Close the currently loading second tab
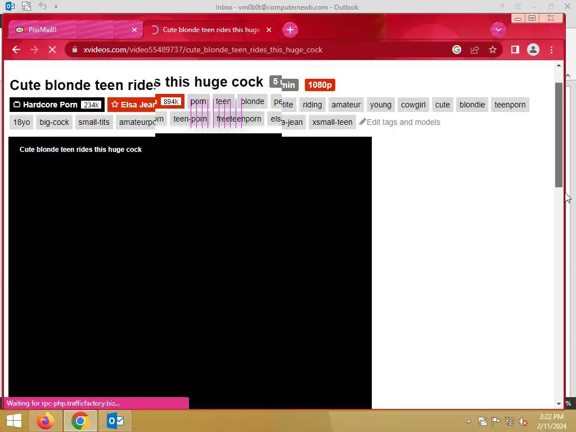Viewport: 576px width, 432px height. coord(269,30)
